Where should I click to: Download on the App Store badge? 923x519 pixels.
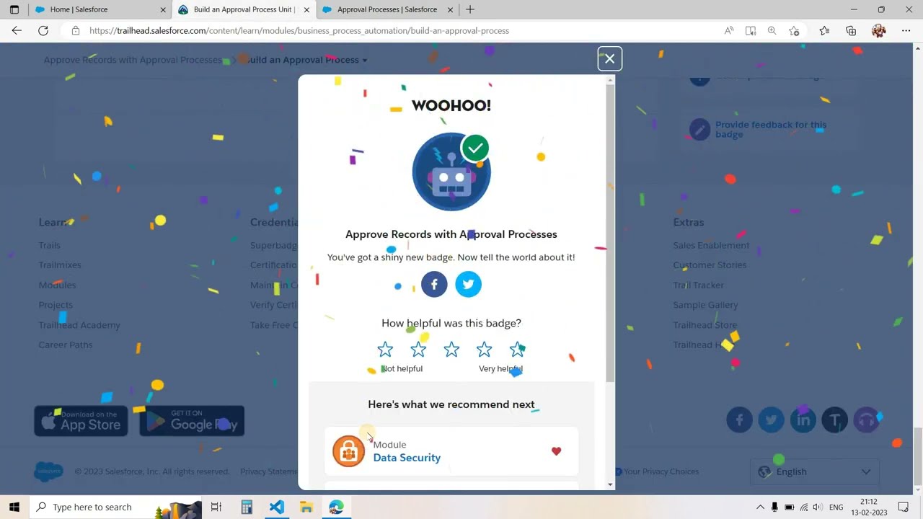81,421
